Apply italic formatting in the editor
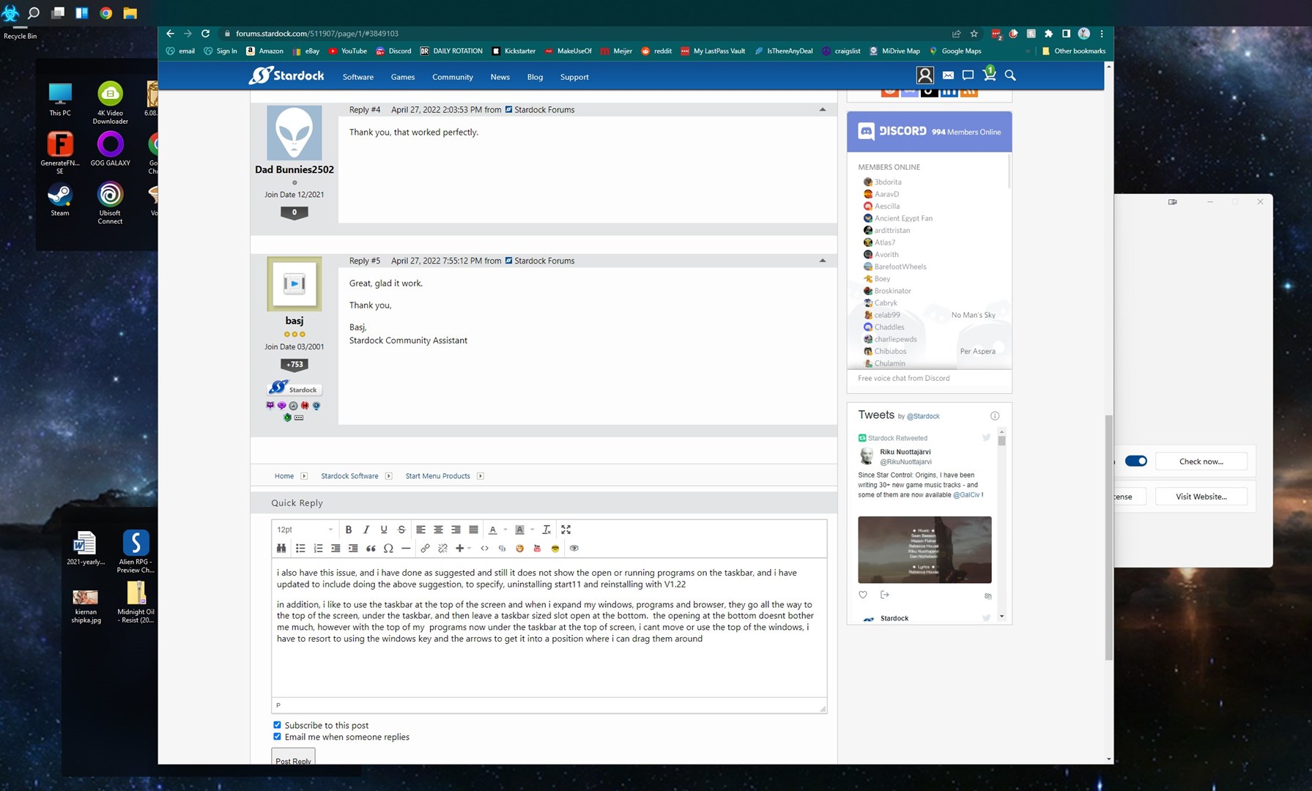 coord(366,530)
